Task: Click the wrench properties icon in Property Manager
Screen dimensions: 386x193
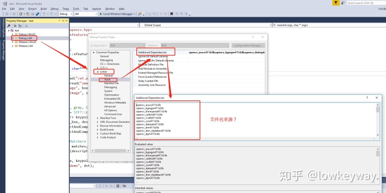Action: (x=9, y=26)
